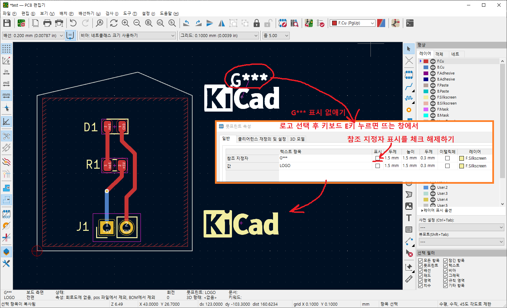The width and height of the screenshot is (507, 308).
Task: Open the File (파일) menu
Action: point(9,13)
